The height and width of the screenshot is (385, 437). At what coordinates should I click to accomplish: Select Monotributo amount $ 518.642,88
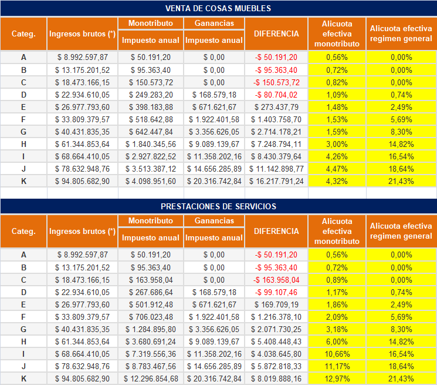pyautogui.click(x=151, y=119)
